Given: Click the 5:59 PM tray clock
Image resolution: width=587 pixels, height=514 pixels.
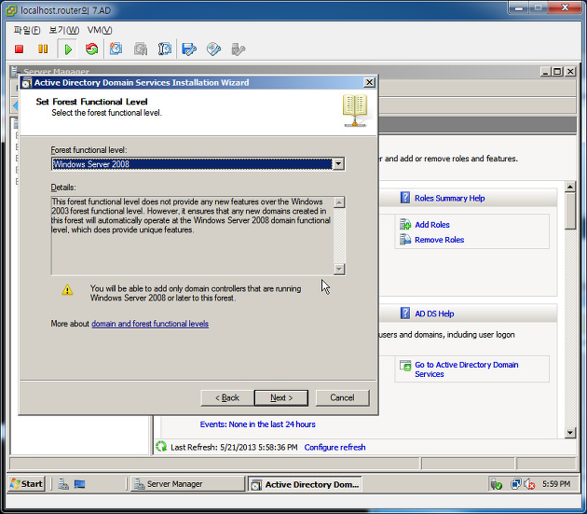Looking at the screenshot, I should pyautogui.click(x=556, y=484).
